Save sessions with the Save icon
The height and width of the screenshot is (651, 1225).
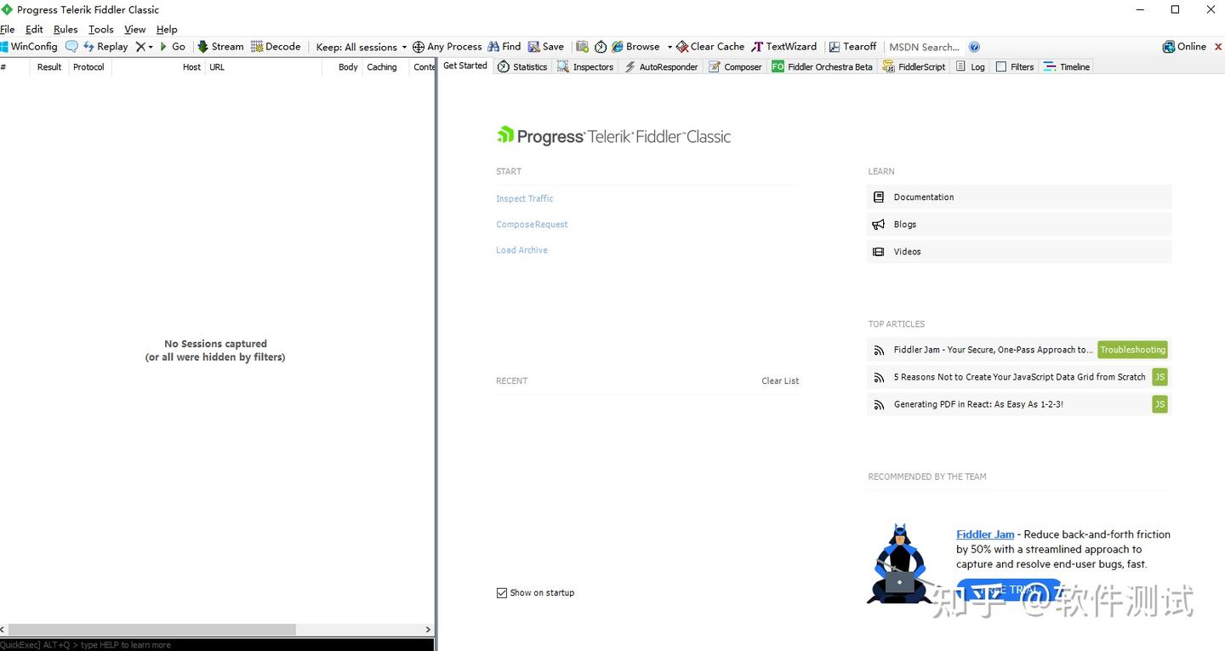(x=546, y=47)
